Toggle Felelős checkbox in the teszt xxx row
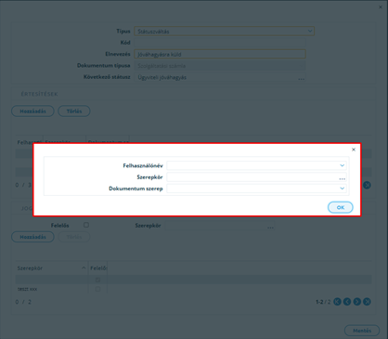The image size is (388, 339). point(97,289)
